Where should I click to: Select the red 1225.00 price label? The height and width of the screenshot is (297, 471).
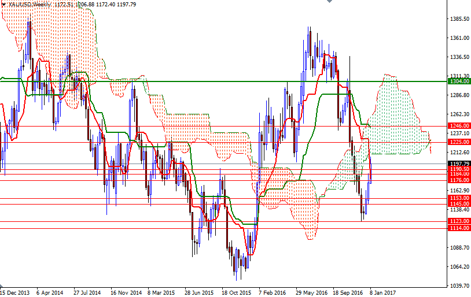click(x=459, y=142)
